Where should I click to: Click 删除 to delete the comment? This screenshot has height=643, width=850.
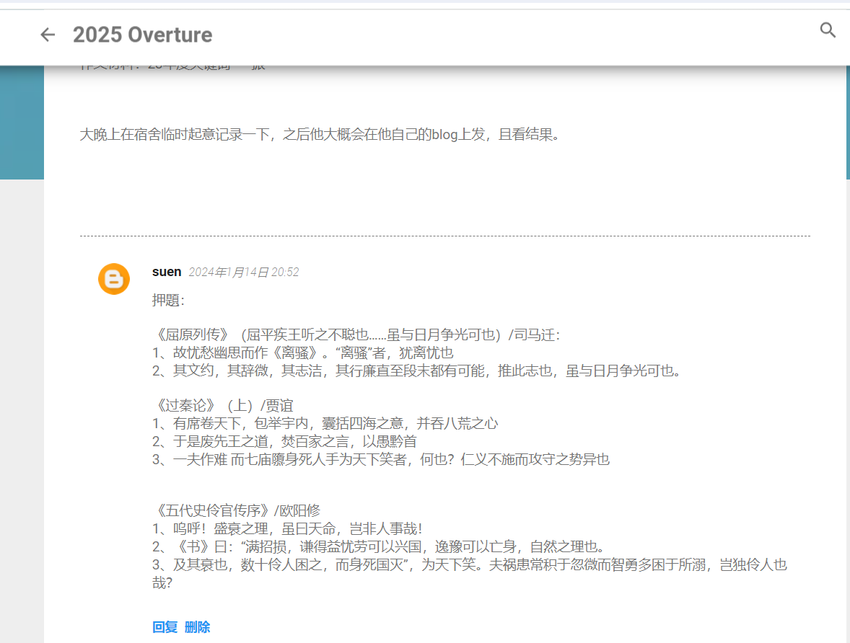pyautogui.click(x=197, y=627)
